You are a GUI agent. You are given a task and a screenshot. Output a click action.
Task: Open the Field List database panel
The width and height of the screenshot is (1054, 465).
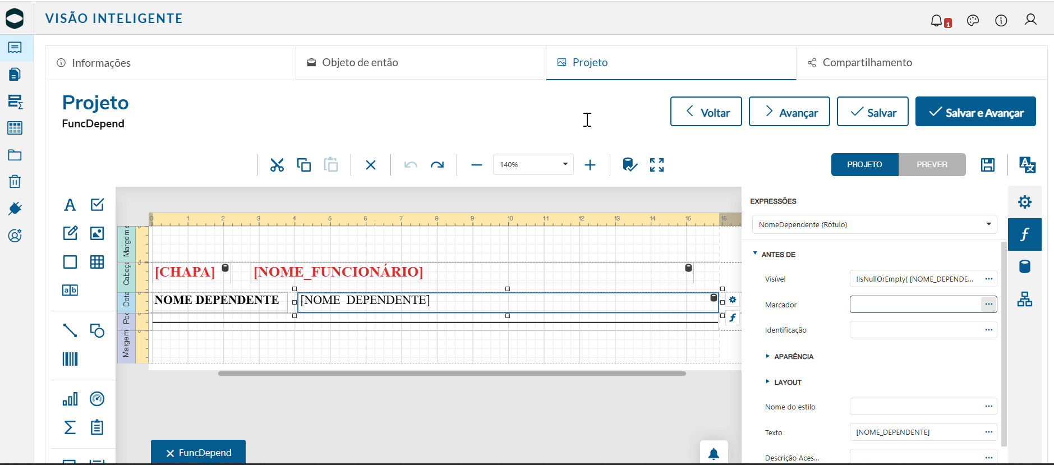[1025, 267]
